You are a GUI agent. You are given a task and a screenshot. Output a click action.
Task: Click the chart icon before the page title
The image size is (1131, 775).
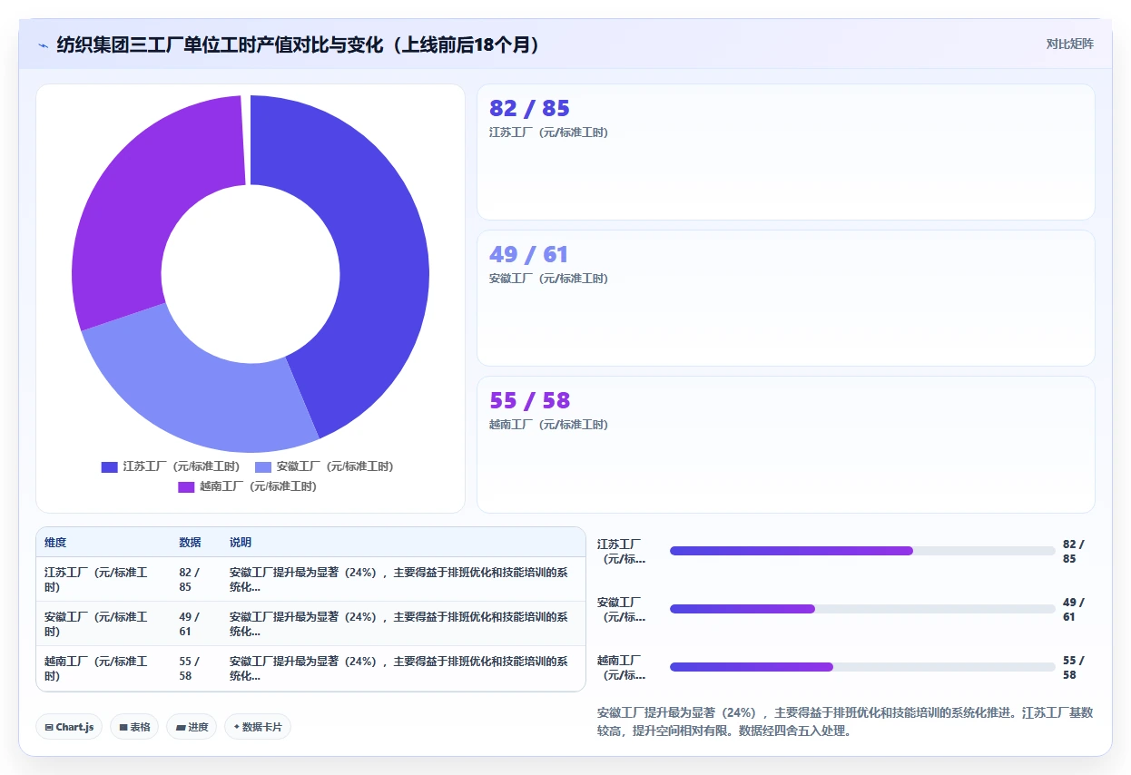(44, 44)
